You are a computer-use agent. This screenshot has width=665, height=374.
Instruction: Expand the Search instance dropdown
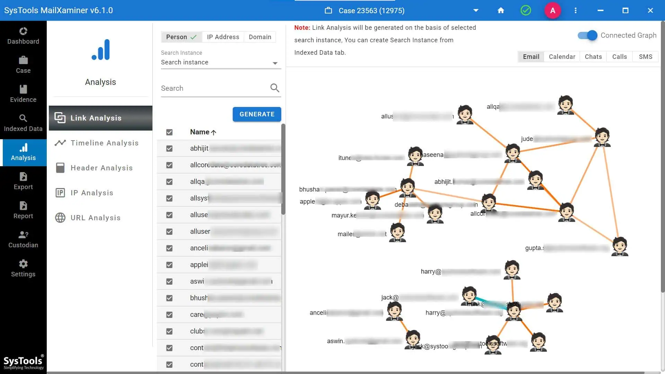pyautogui.click(x=221, y=62)
